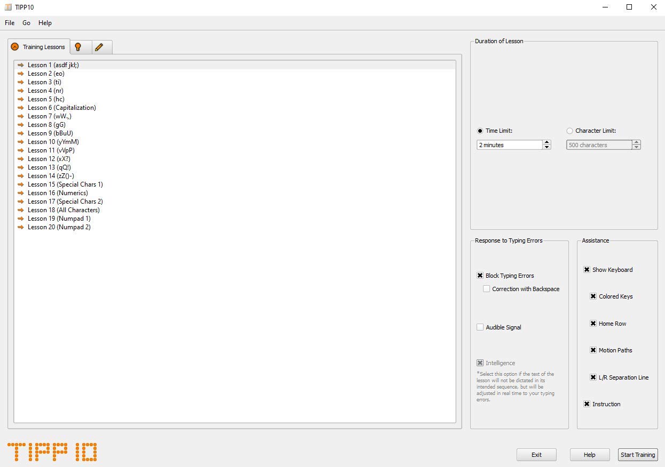Enable the Audible Signal checkbox
The height and width of the screenshot is (467, 665).
click(480, 327)
